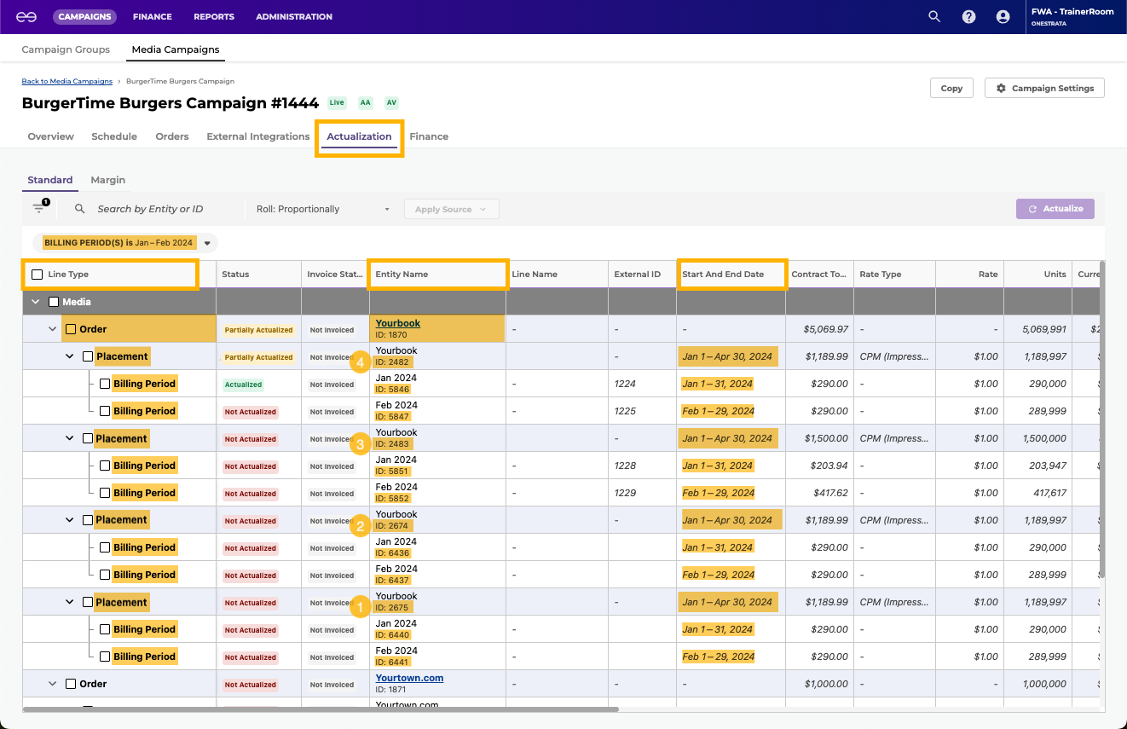Open the help question mark icon

968,16
